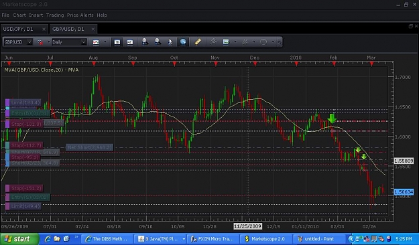This screenshot has height=245, width=419.
Task: Click the chart type line icon
Action: coord(96,42)
